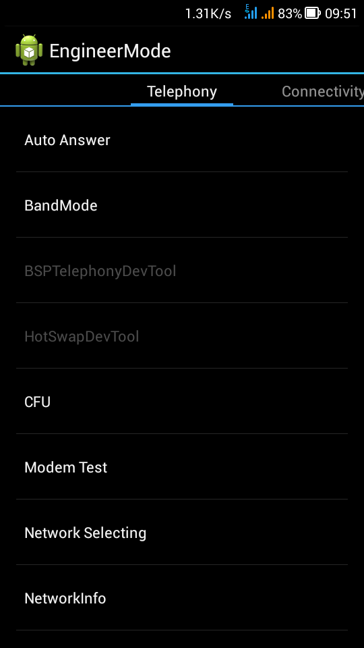The width and height of the screenshot is (364, 648).
Task: Switch to the Connectivity tab
Action: click(322, 91)
